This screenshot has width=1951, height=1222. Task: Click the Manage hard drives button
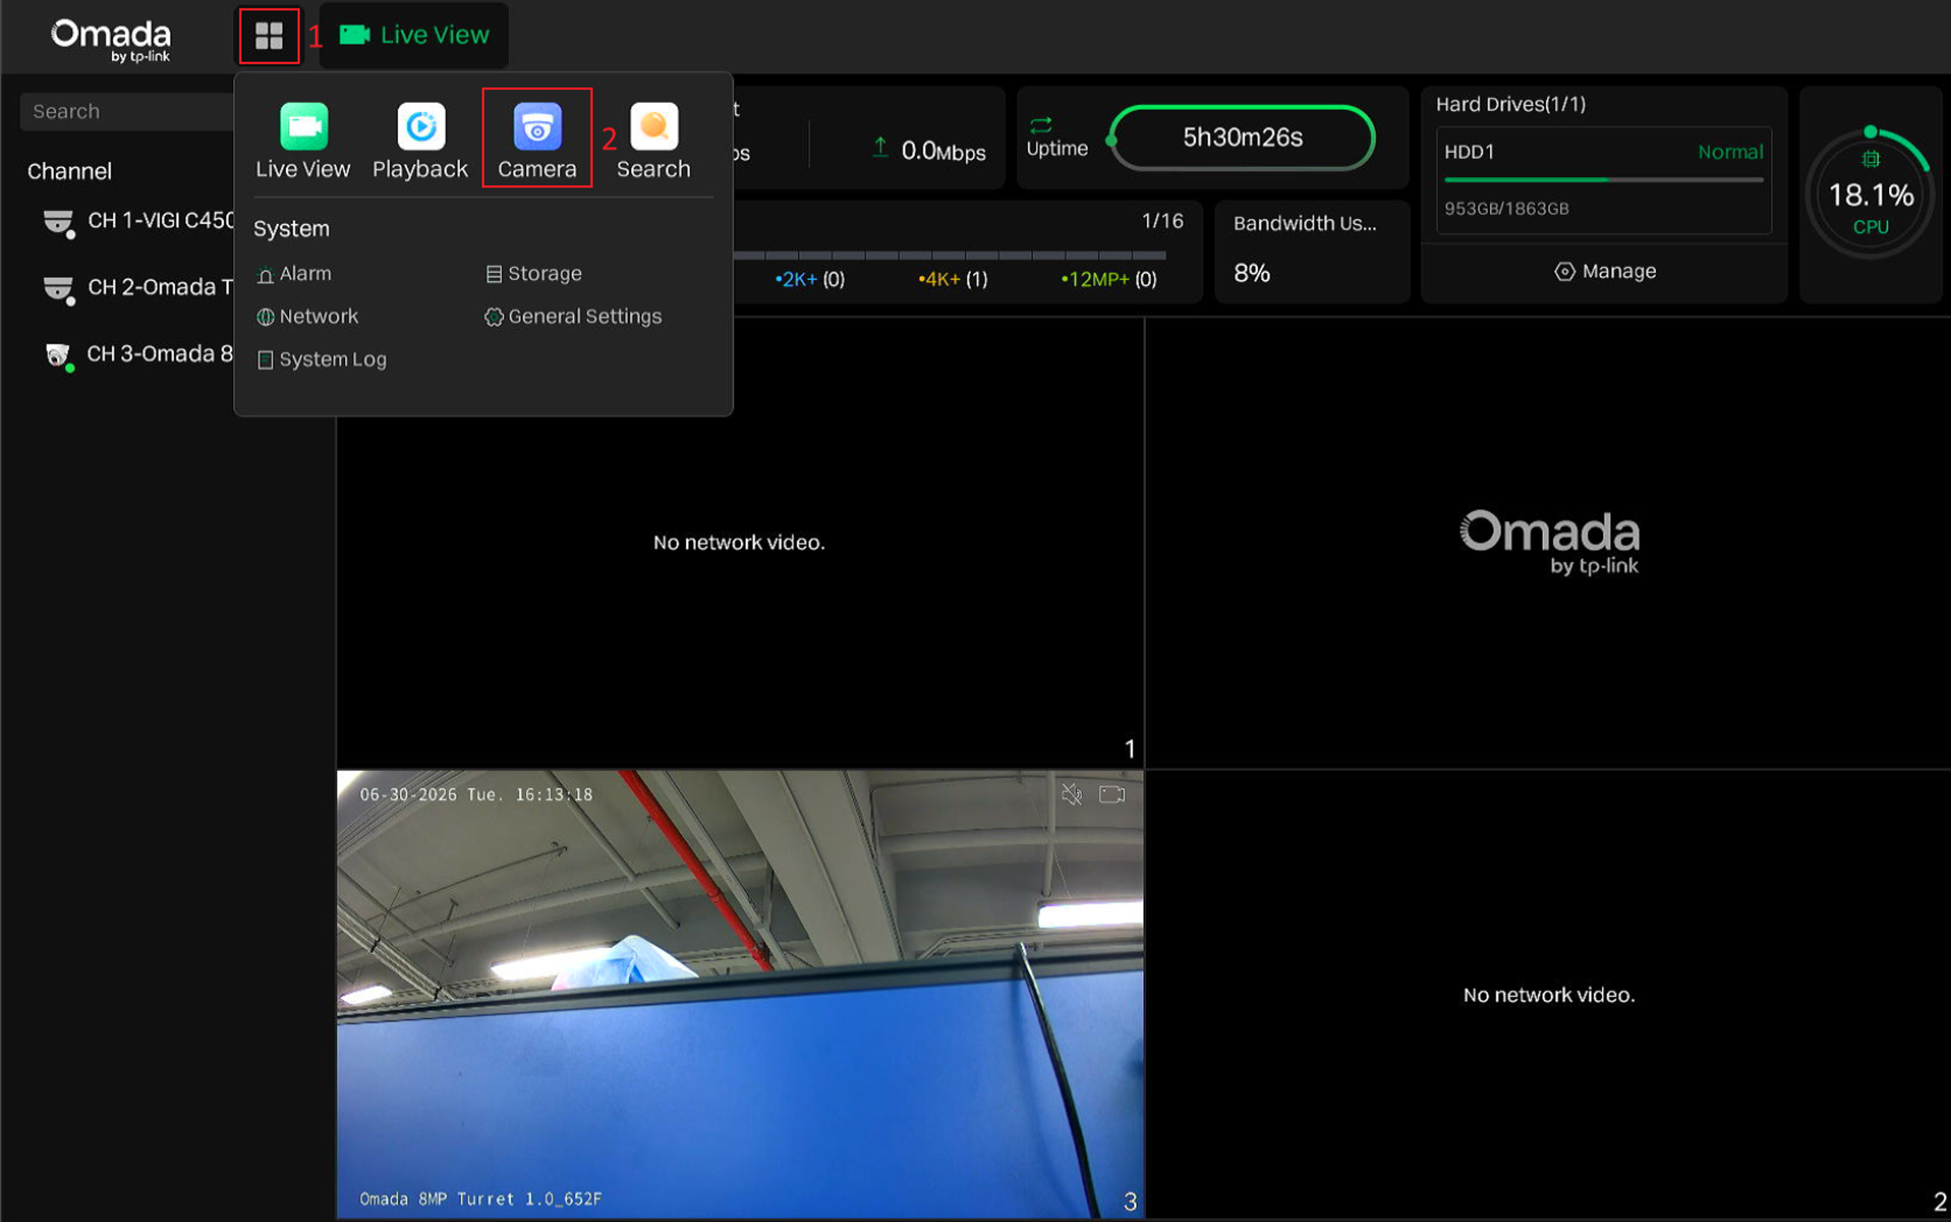pyautogui.click(x=1605, y=272)
